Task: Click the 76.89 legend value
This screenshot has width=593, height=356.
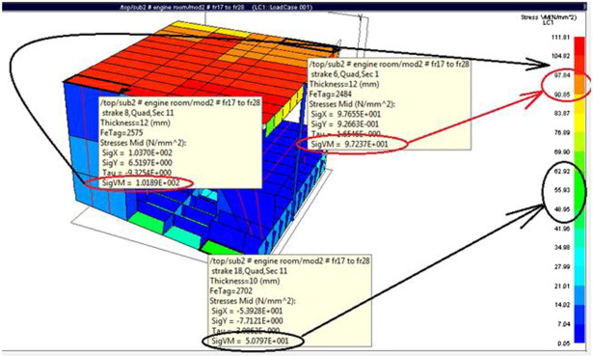Action: coord(562,133)
